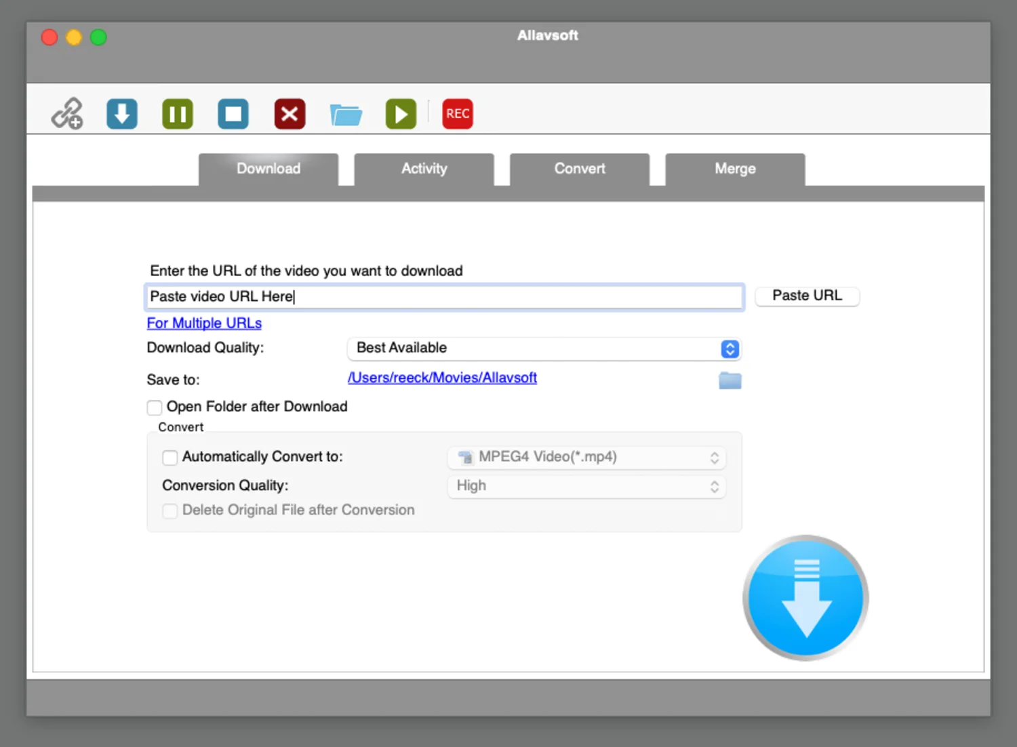Pause downloads with green pause icon
The width and height of the screenshot is (1017, 747).
point(178,113)
